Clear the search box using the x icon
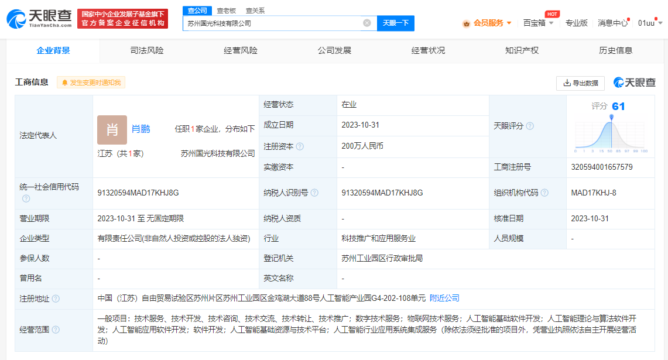This screenshot has width=668, height=360. point(367,23)
